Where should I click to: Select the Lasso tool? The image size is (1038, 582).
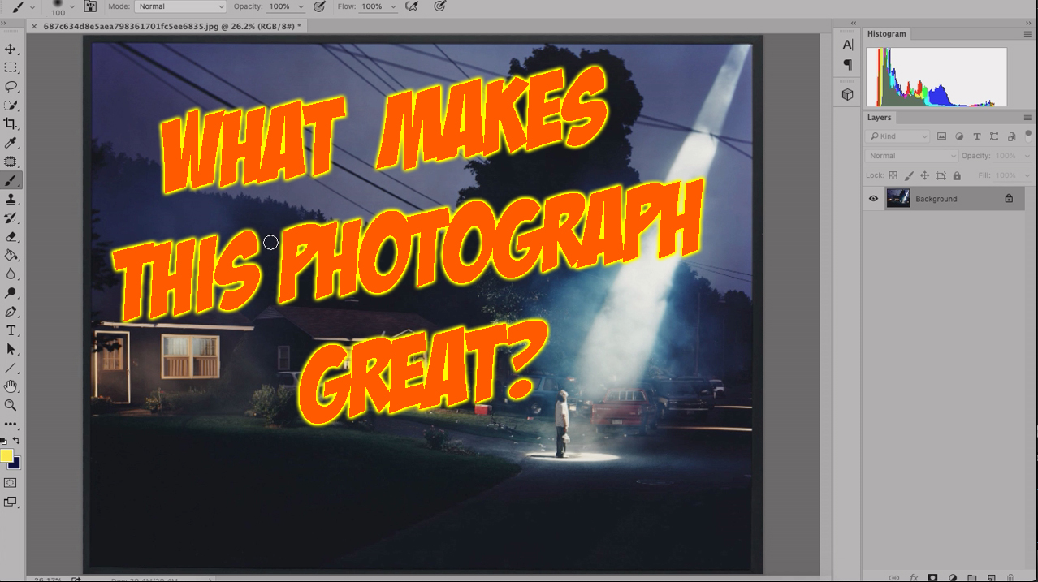[11, 87]
